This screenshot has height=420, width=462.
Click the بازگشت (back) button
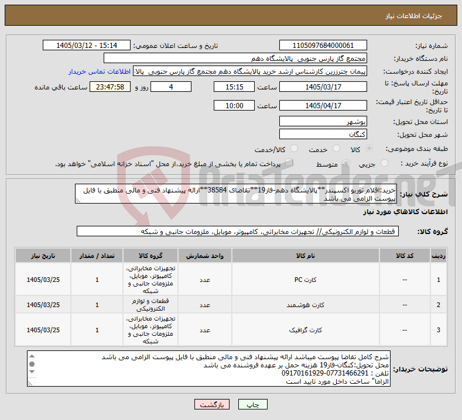212,404
